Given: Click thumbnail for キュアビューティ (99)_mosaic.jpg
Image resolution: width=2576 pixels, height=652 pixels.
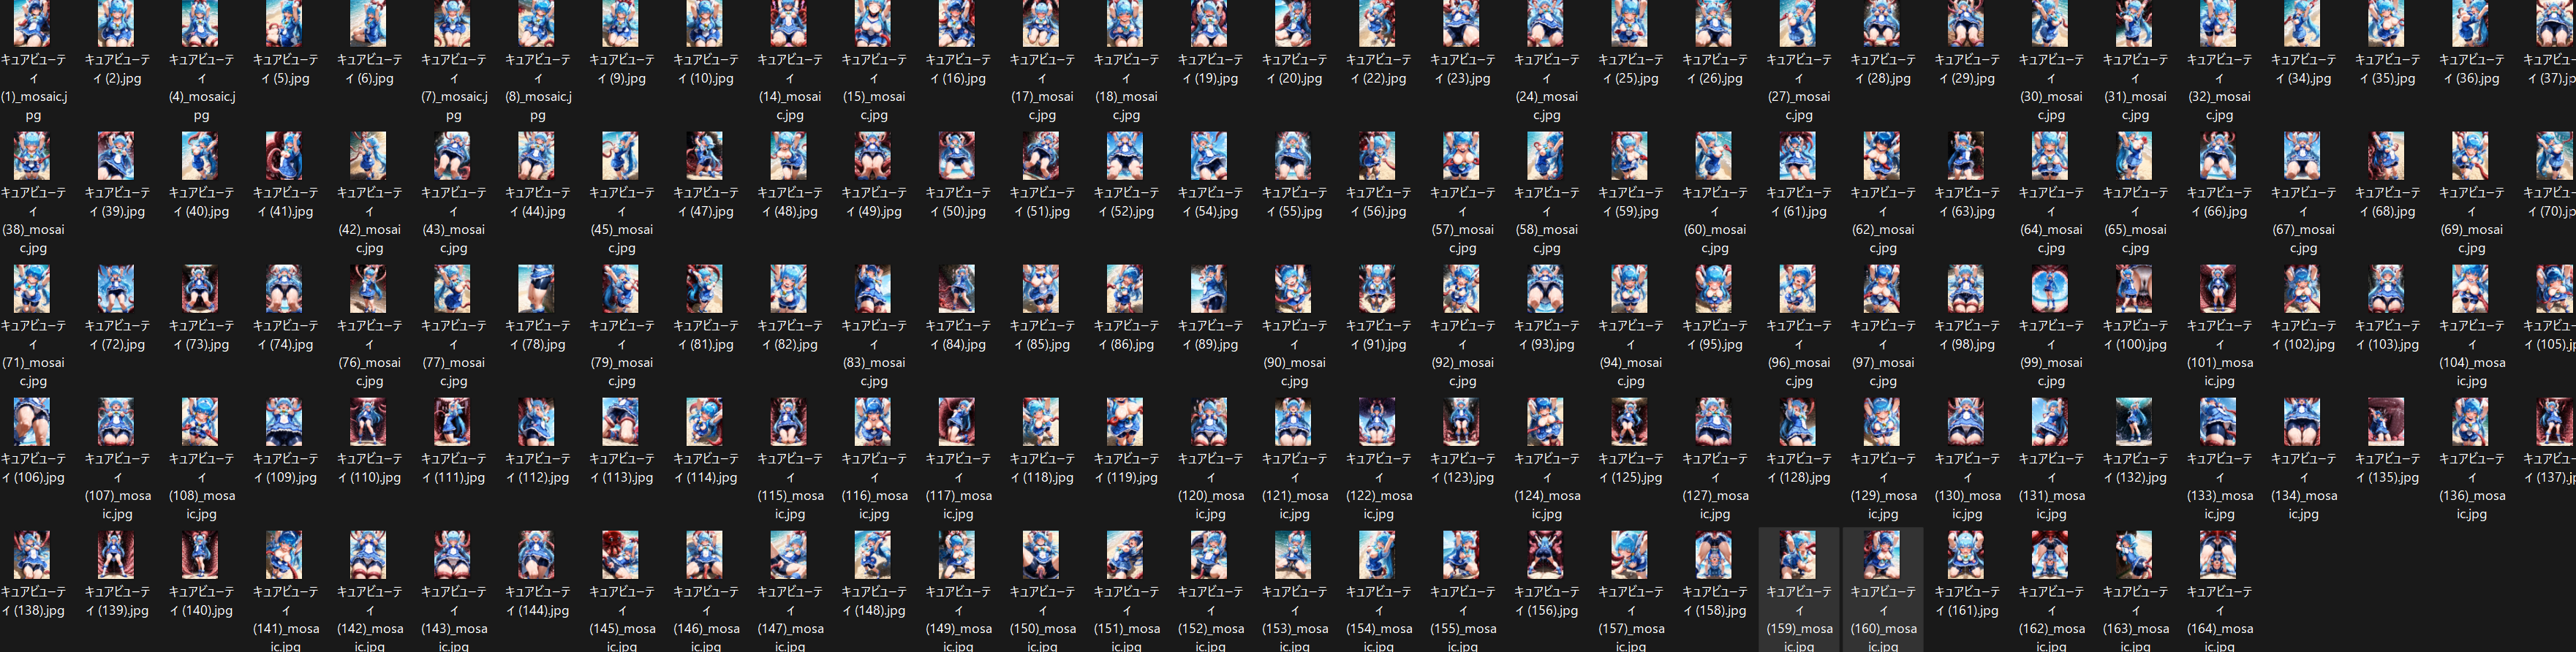Looking at the screenshot, I should click(x=2049, y=289).
